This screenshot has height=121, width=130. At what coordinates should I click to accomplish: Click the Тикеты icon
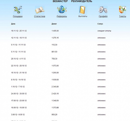coord(122,10)
